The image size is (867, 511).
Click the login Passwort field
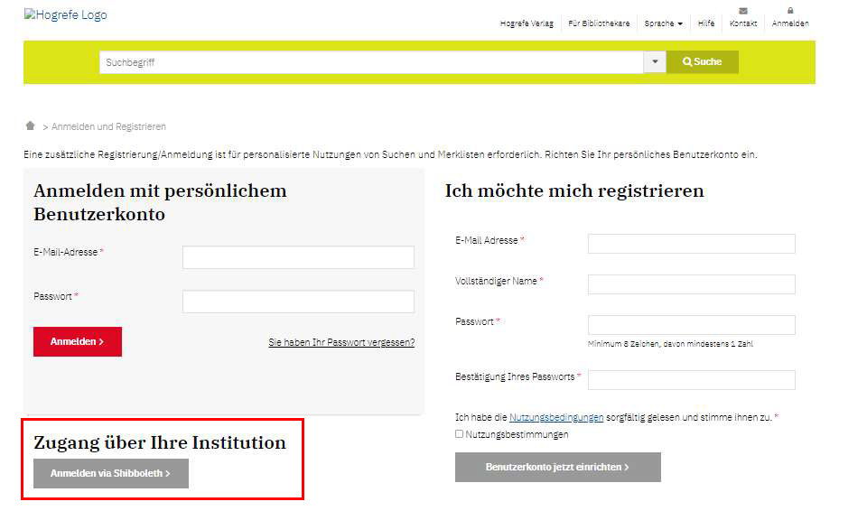click(x=298, y=302)
